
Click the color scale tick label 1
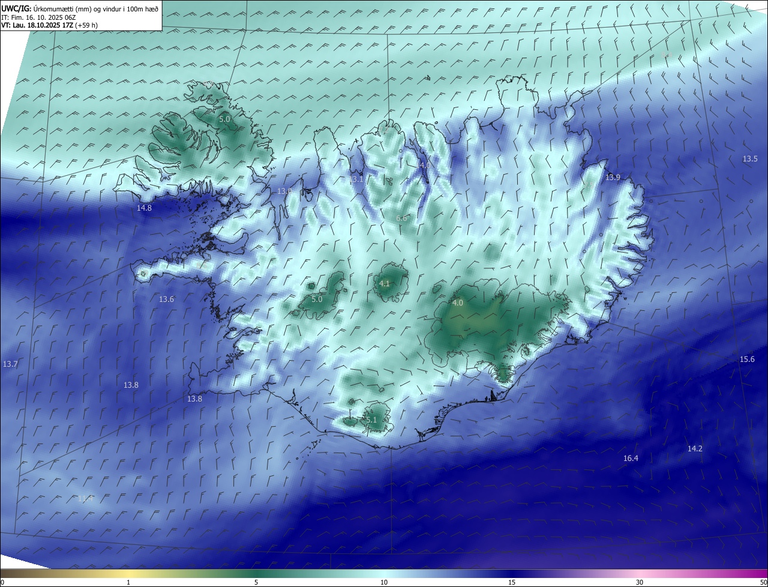[128, 582]
